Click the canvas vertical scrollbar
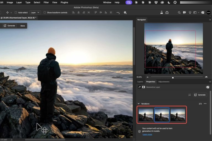The height and width of the screenshot is (141, 212). tap(134, 46)
